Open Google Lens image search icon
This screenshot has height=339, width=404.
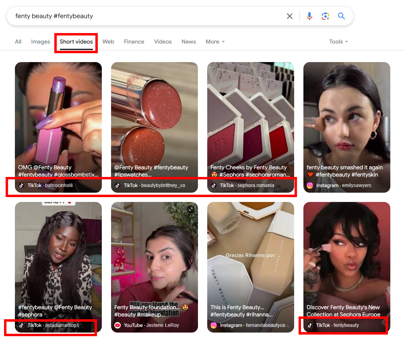326,16
